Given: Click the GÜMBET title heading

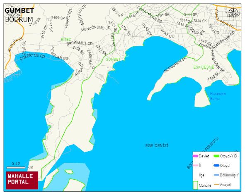Looking at the screenshot, I should click(19, 11).
